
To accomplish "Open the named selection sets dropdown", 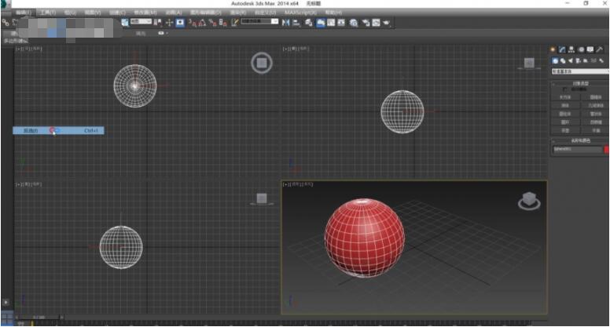I will [x=259, y=22].
